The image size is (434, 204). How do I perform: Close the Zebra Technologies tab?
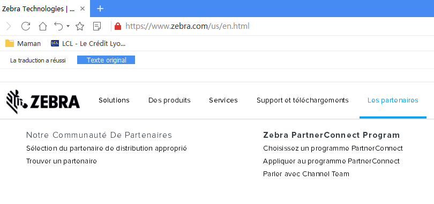82,9
